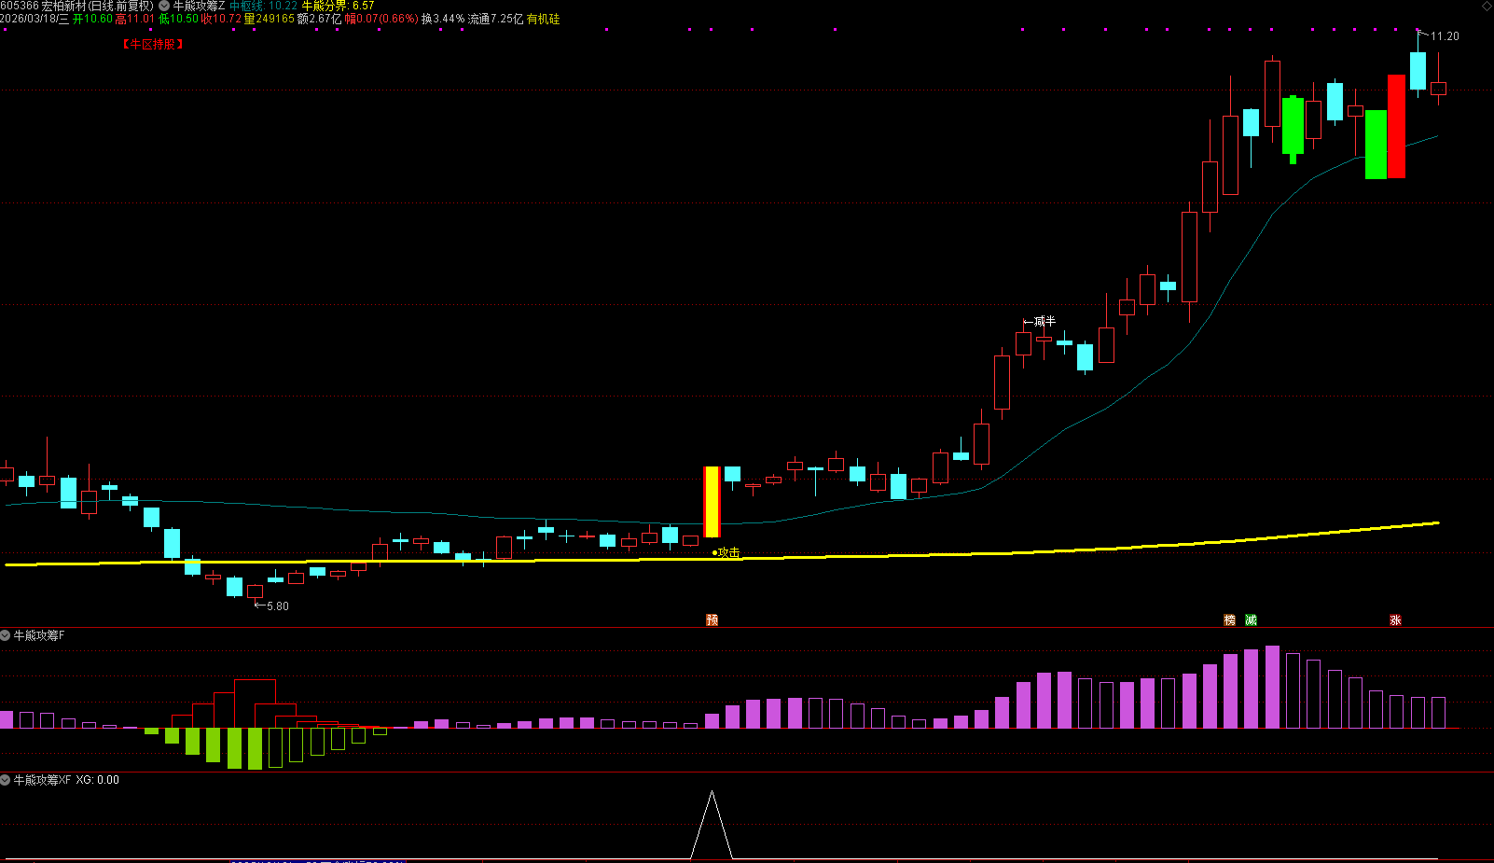The image size is (1494, 863).
Task: Click the 低10.50 low price
Action: pos(178,19)
